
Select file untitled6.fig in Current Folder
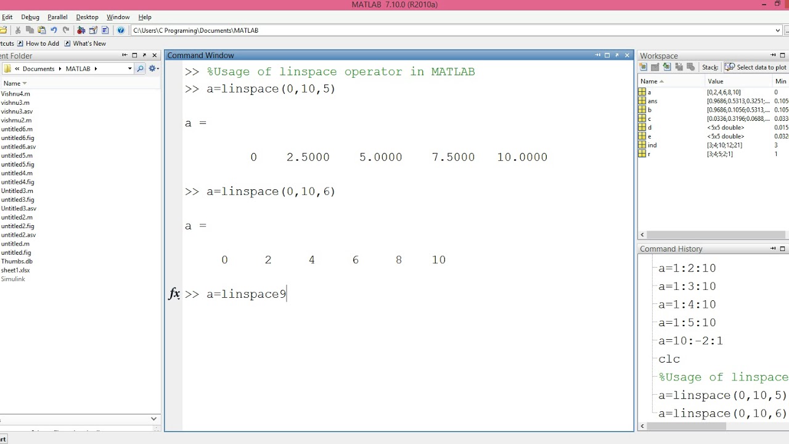click(x=17, y=138)
